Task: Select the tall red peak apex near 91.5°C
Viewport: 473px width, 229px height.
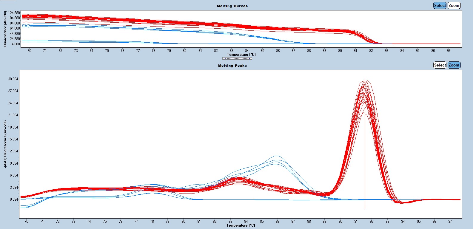Action: (365, 82)
